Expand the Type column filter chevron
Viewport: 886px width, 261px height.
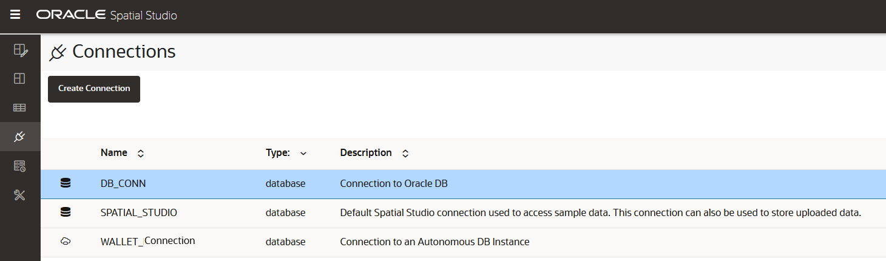pyautogui.click(x=303, y=154)
